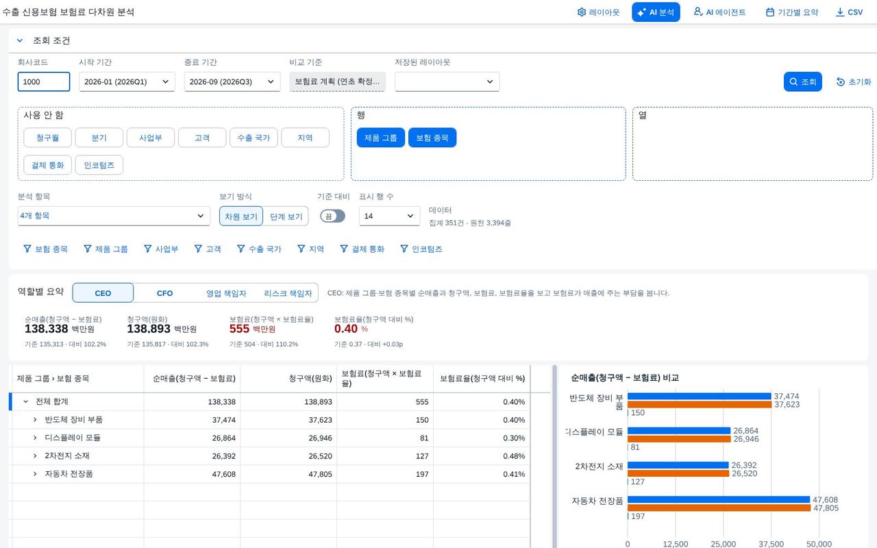This screenshot has width=877, height=548.
Task: Click the 보험 종목 row chip
Action: click(432, 138)
